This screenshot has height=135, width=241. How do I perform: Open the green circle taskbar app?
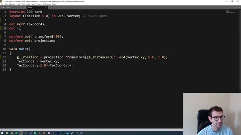point(17,133)
